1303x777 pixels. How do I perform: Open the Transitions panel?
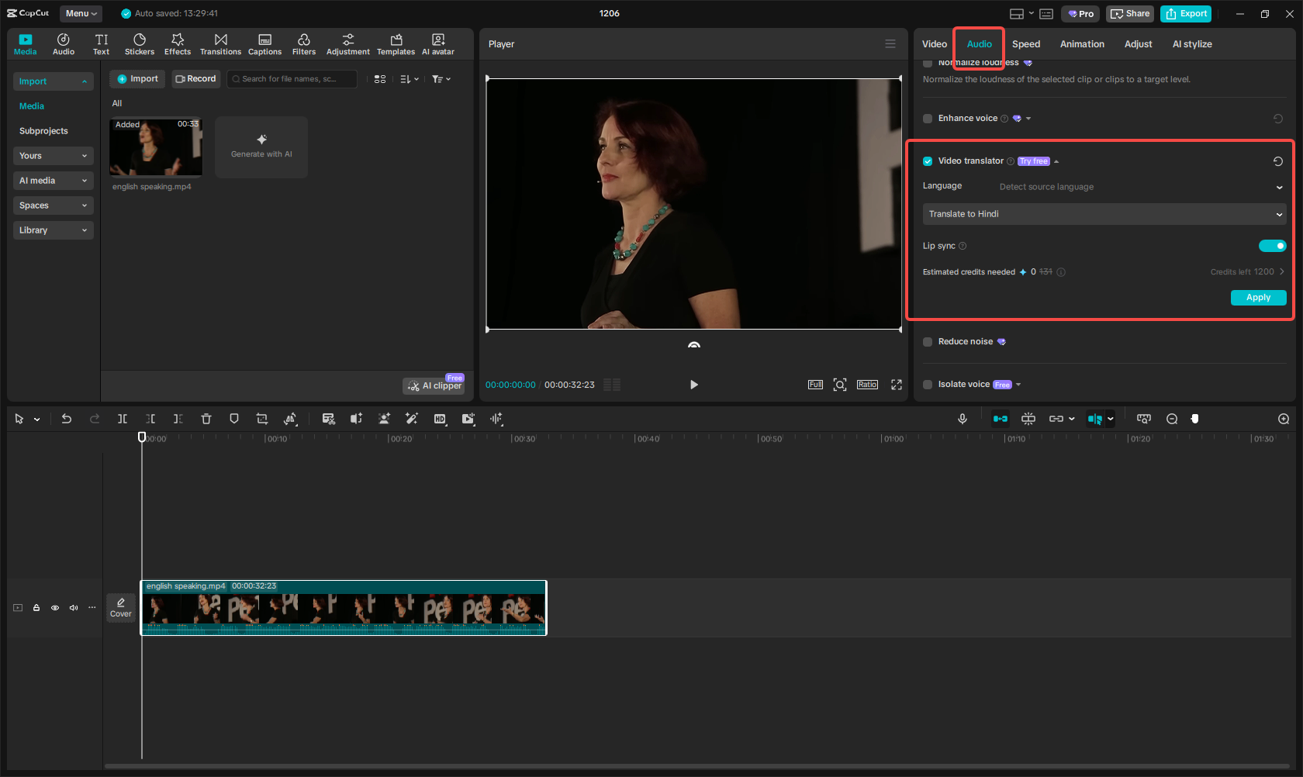click(220, 44)
